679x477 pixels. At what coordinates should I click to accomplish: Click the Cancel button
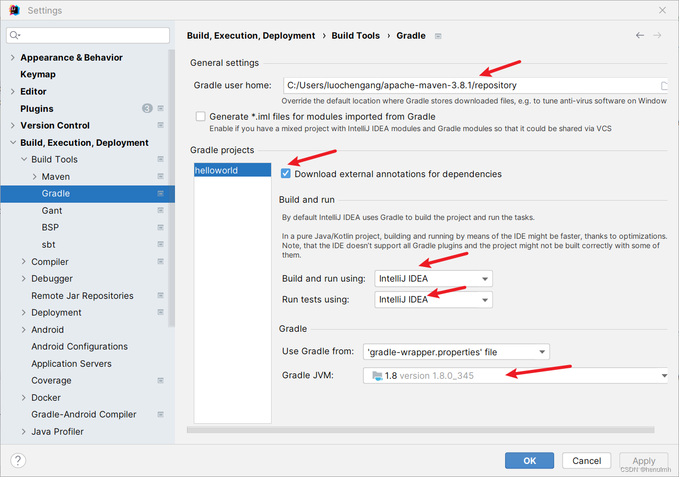[587, 460]
